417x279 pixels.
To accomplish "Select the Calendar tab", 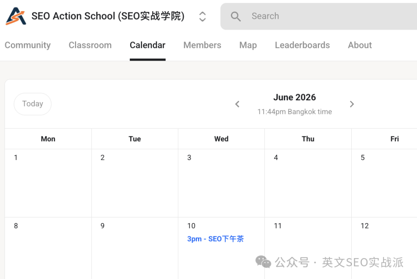I will [147, 45].
